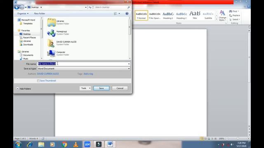
Task: Apply the Subtitle style
Action: click(208, 16)
